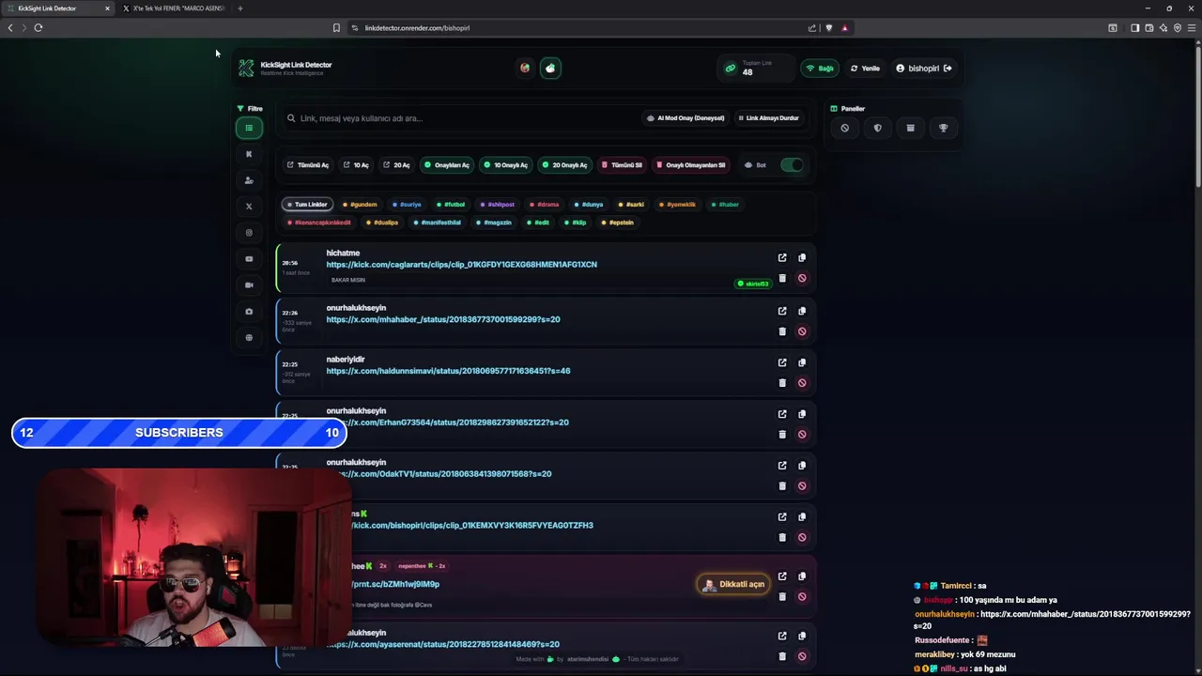Filter links by X platform icon
This screenshot has width=1202, height=676.
pyautogui.click(x=249, y=207)
